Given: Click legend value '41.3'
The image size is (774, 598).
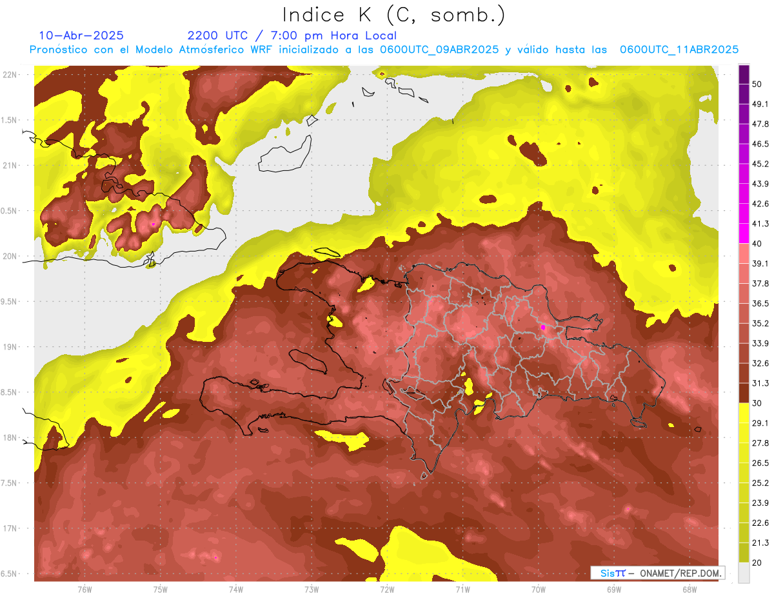Looking at the screenshot, I should click(760, 224).
